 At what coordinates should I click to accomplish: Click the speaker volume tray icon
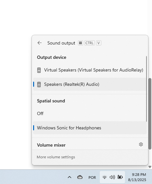point(112,177)
